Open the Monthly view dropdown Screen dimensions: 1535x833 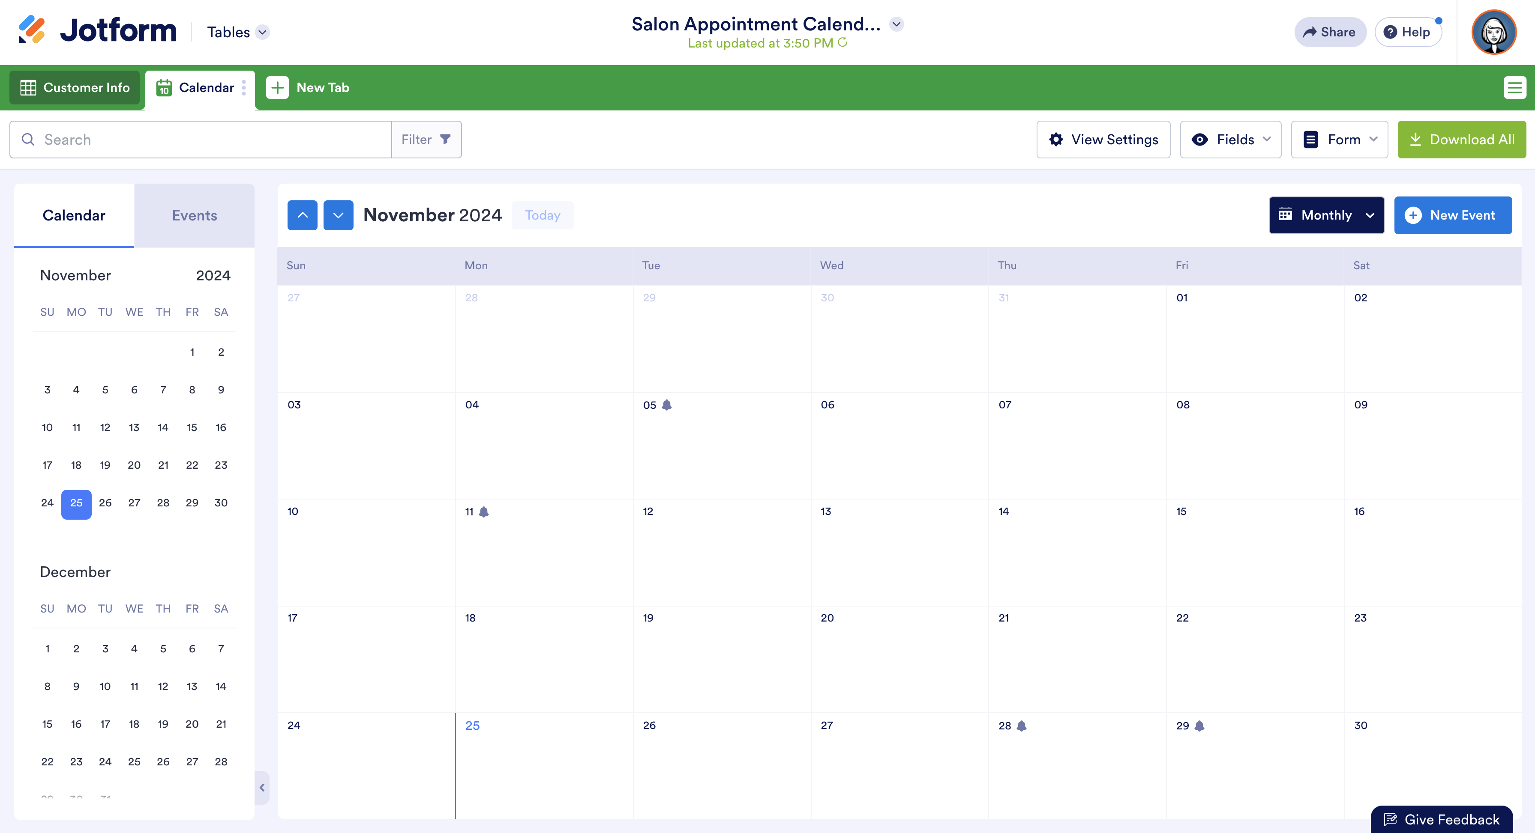1326,215
